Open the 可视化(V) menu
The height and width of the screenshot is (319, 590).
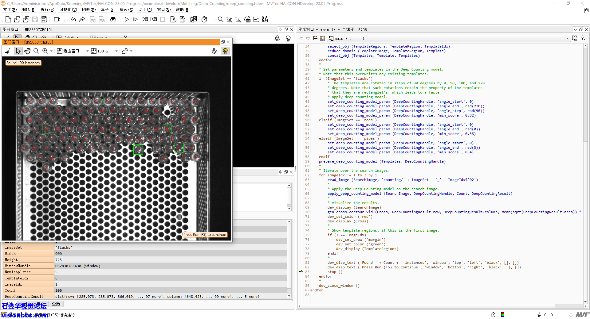pyautogui.click(x=68, y=10)
